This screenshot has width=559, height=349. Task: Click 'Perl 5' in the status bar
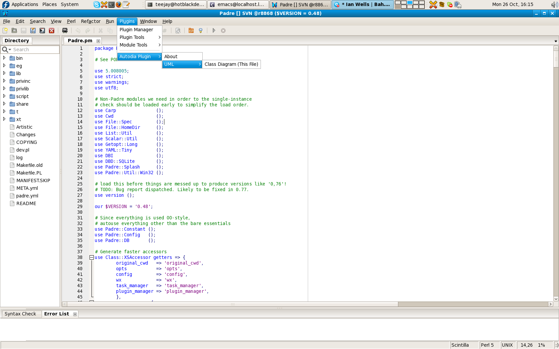pos(487,345)
